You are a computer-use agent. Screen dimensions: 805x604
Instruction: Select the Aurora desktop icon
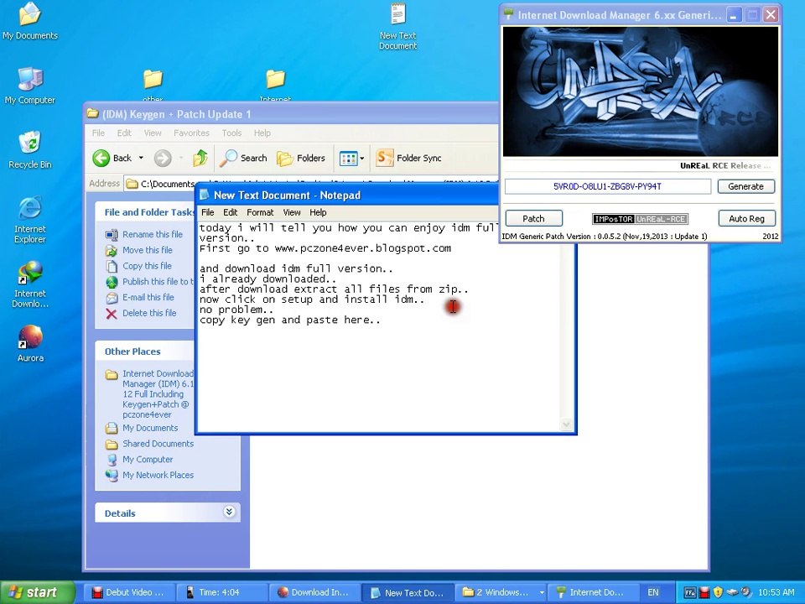[x=30, y=344]
